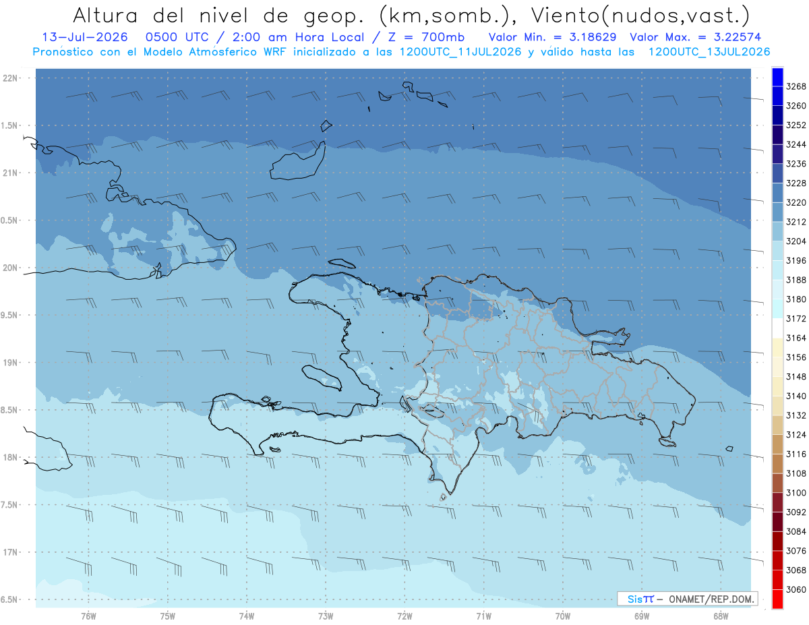Click the colorbar value "3196"

pyautogui.click(x=796, y=261)
